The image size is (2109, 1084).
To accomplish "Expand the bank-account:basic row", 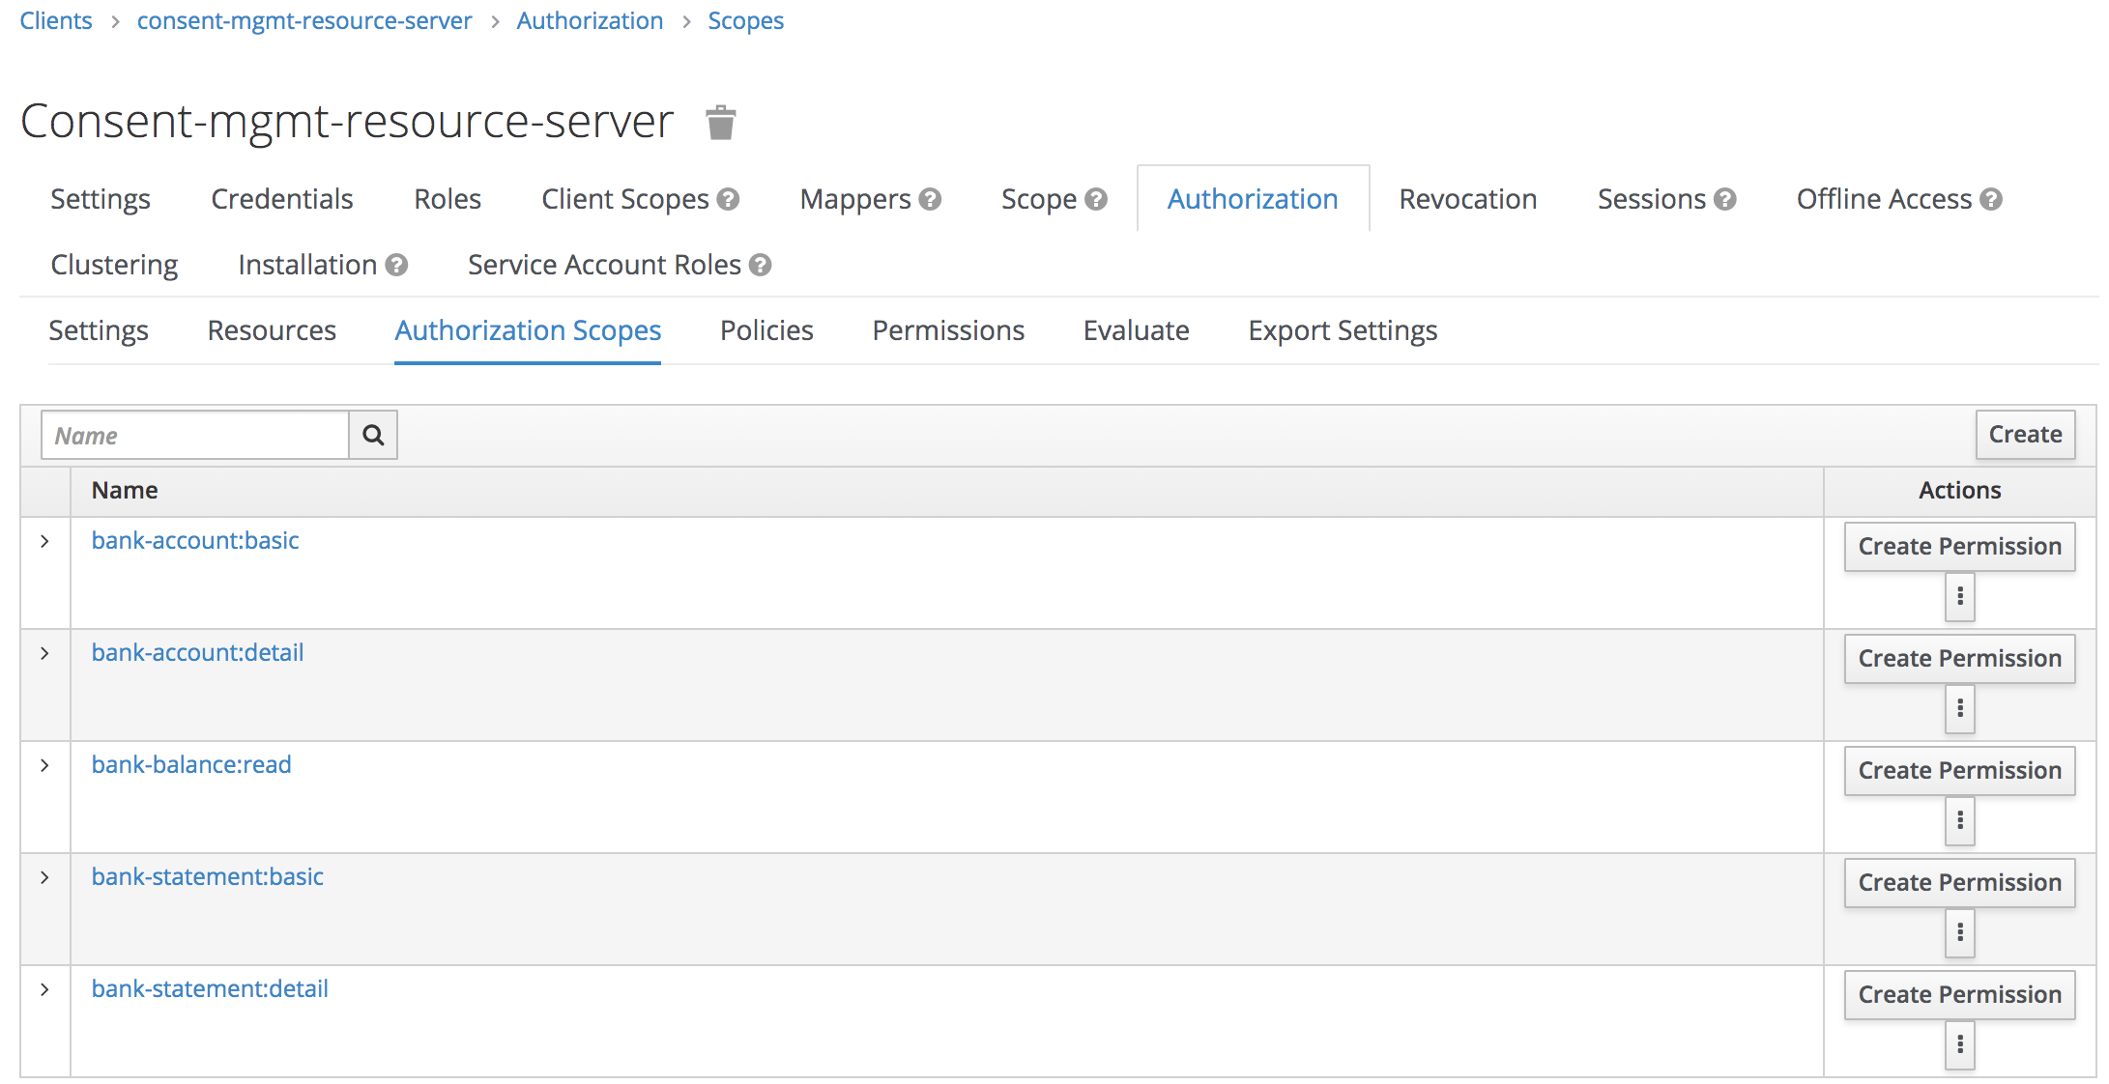I will 44,541.
